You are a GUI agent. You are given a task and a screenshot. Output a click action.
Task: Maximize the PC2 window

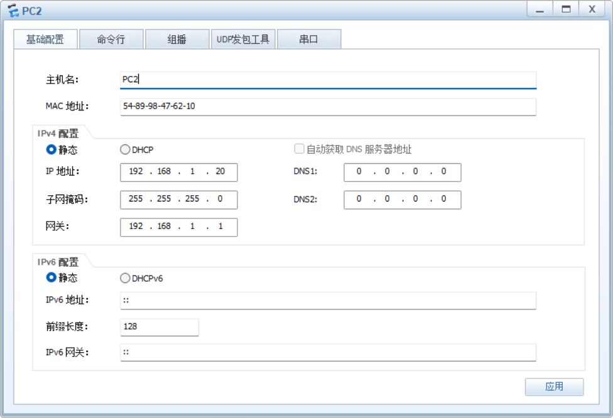(x=566, y=9)
